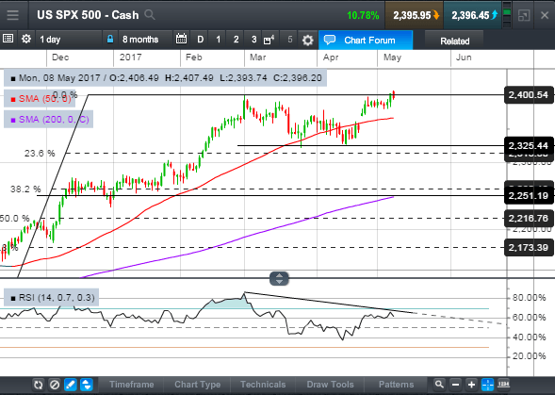Click the pane resize handle above RSI
Viewport: 555px width, 395px height.
(279, 278)
